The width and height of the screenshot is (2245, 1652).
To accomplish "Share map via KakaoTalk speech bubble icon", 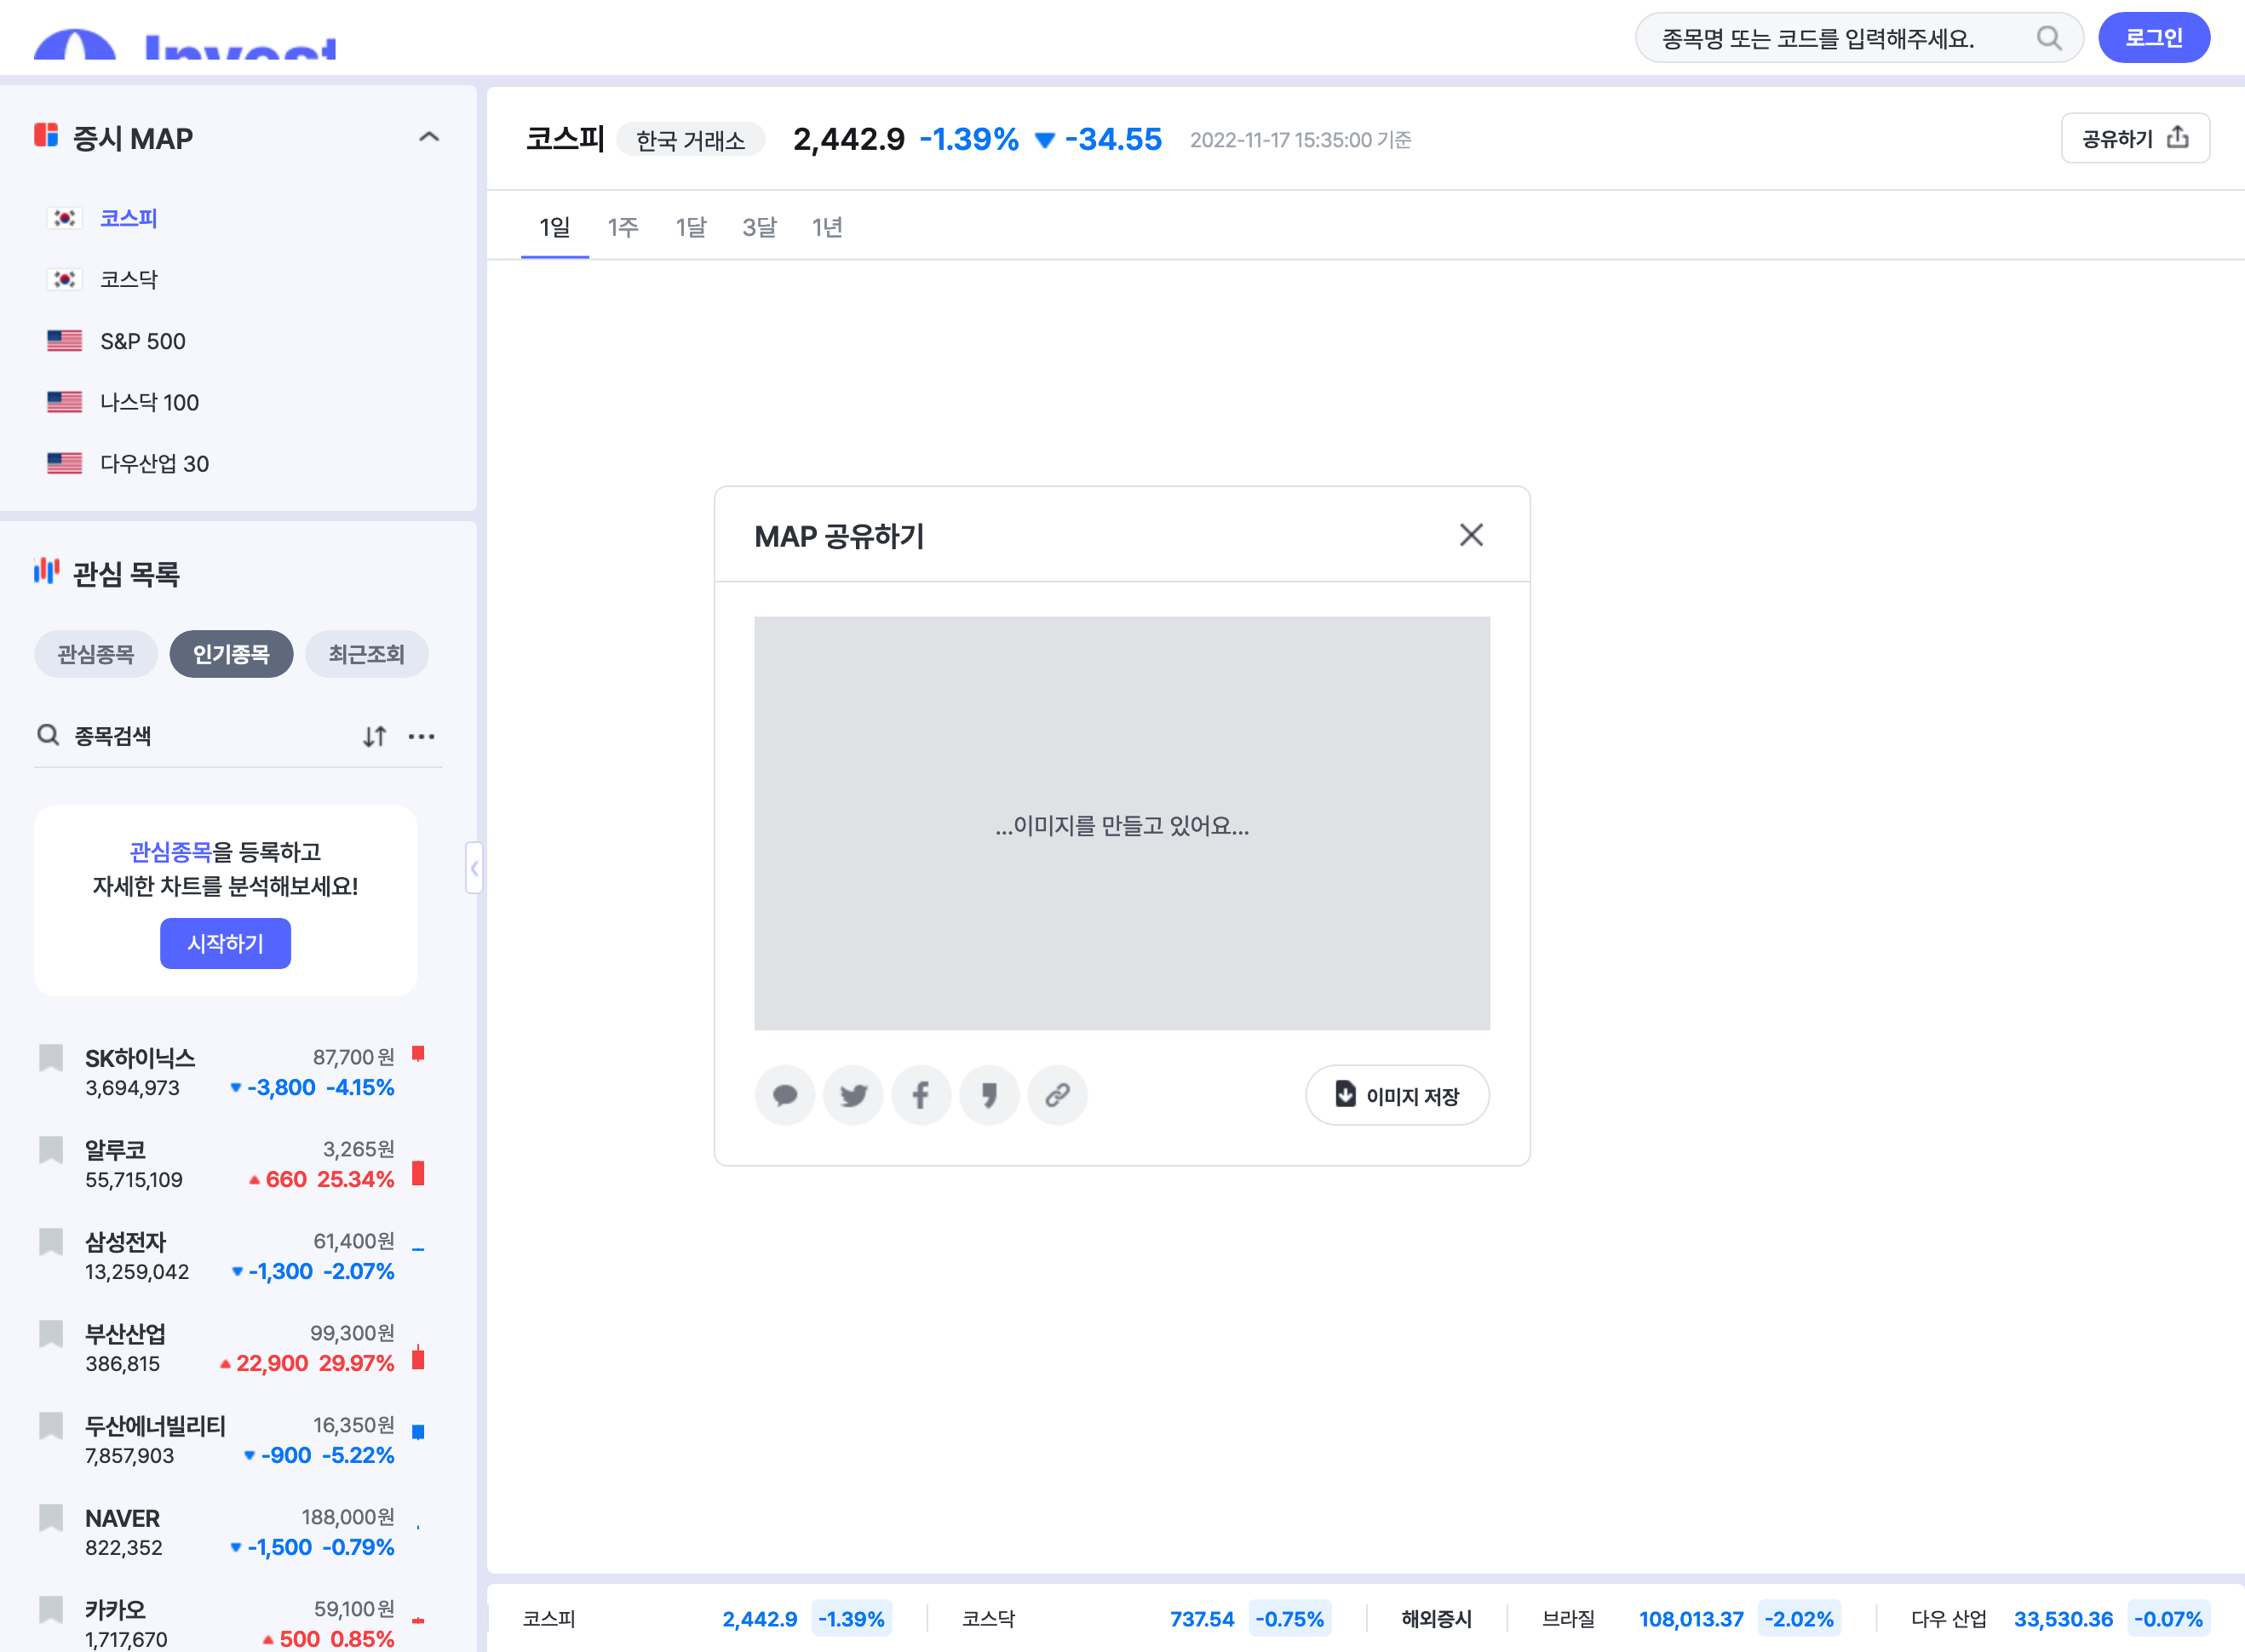I will tap(785, 1095).
